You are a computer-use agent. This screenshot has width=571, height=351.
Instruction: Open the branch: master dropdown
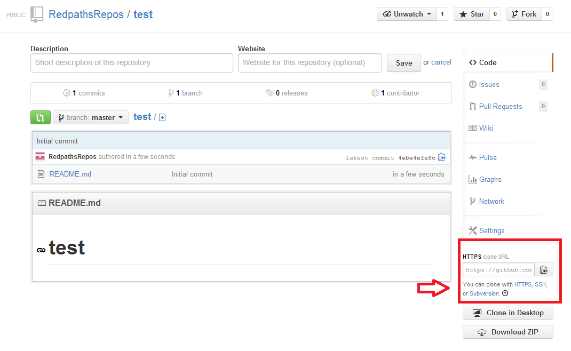(91, 117)
